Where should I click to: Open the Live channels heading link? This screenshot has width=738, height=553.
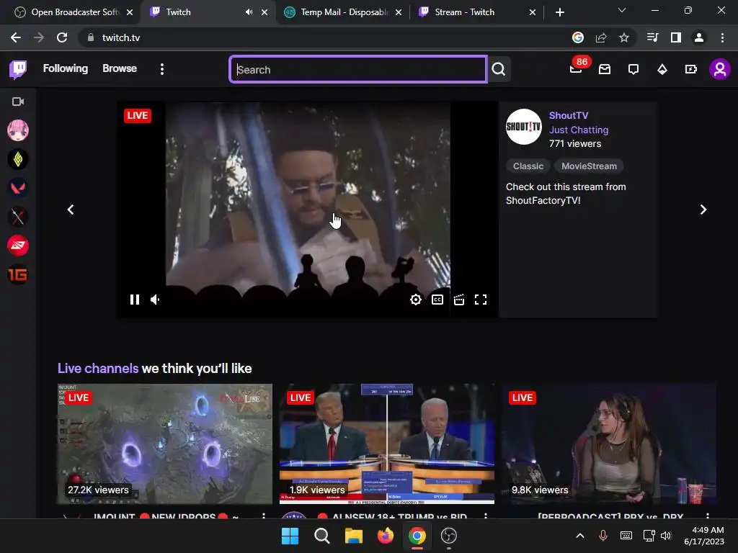98,369
